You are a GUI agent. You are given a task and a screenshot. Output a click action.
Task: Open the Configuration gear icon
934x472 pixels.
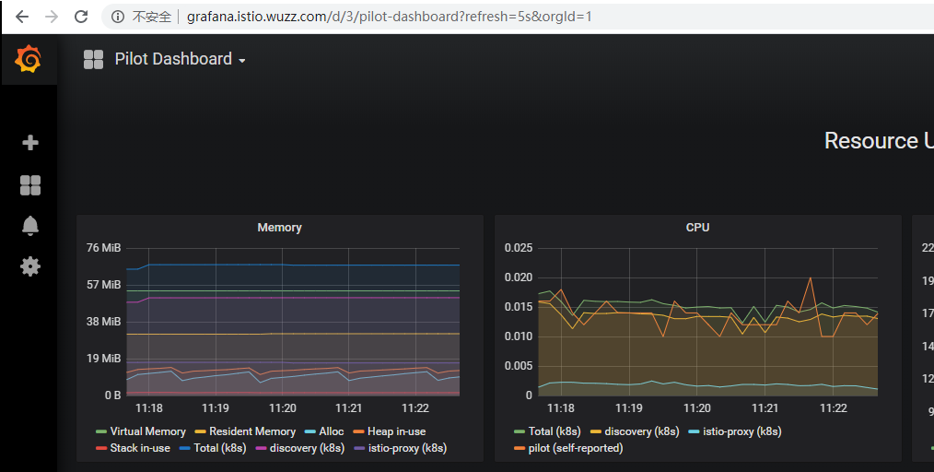click(30, 265)
